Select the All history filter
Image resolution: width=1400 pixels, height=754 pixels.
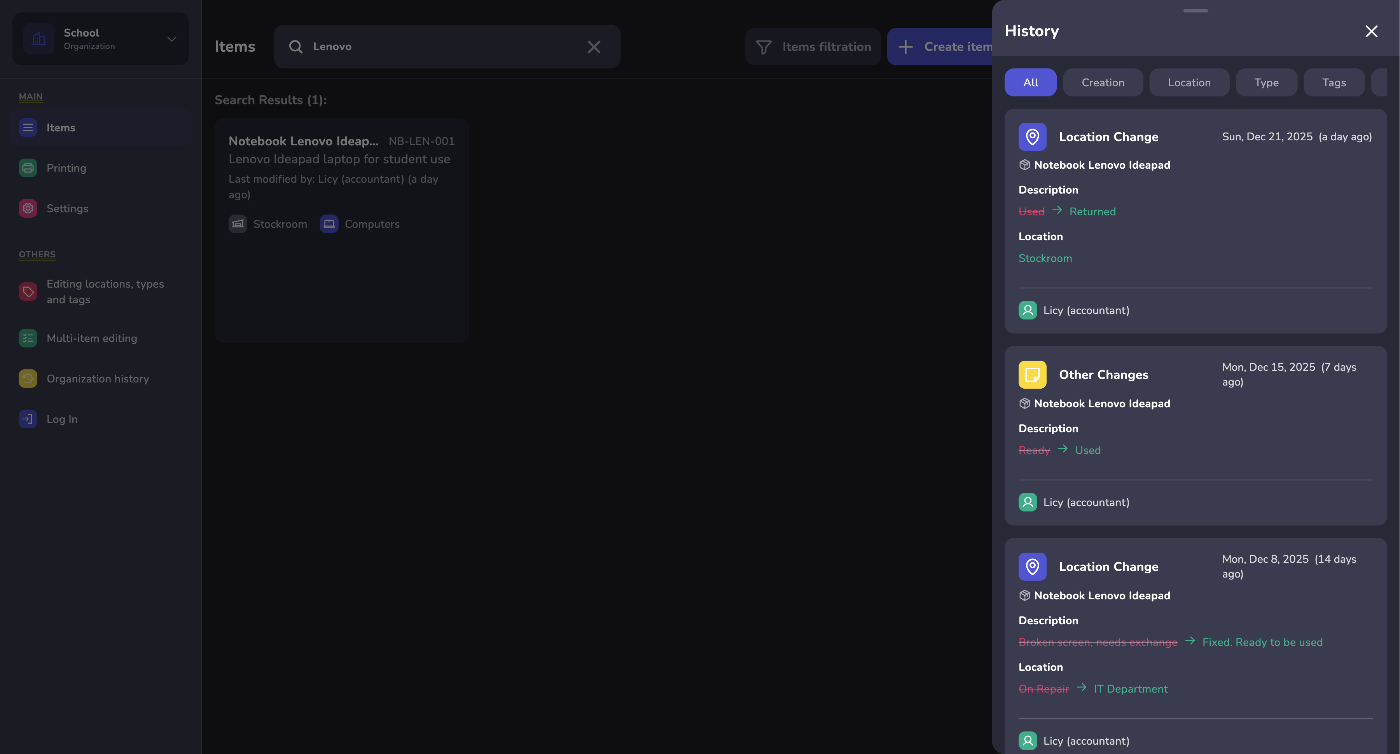[x=1030, y=82]
